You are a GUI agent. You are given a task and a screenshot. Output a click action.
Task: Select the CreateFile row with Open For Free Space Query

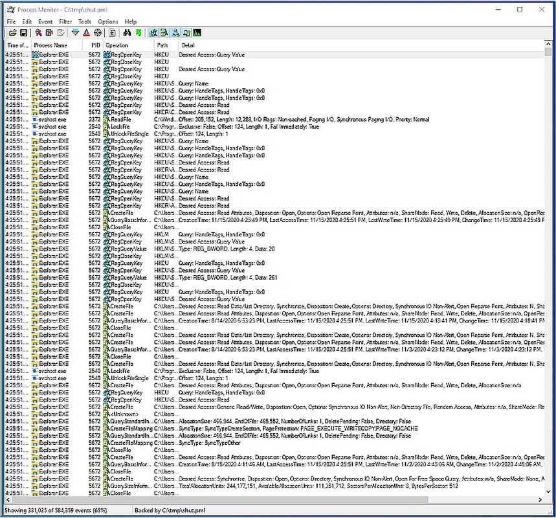point(274,479)
